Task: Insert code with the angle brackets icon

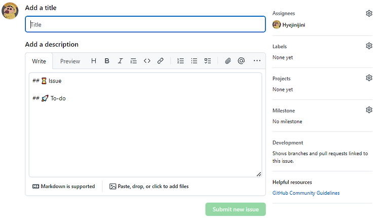Action: (147, 61)
